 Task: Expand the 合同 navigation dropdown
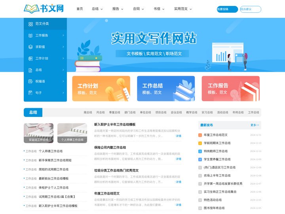(x=139, y=9)
